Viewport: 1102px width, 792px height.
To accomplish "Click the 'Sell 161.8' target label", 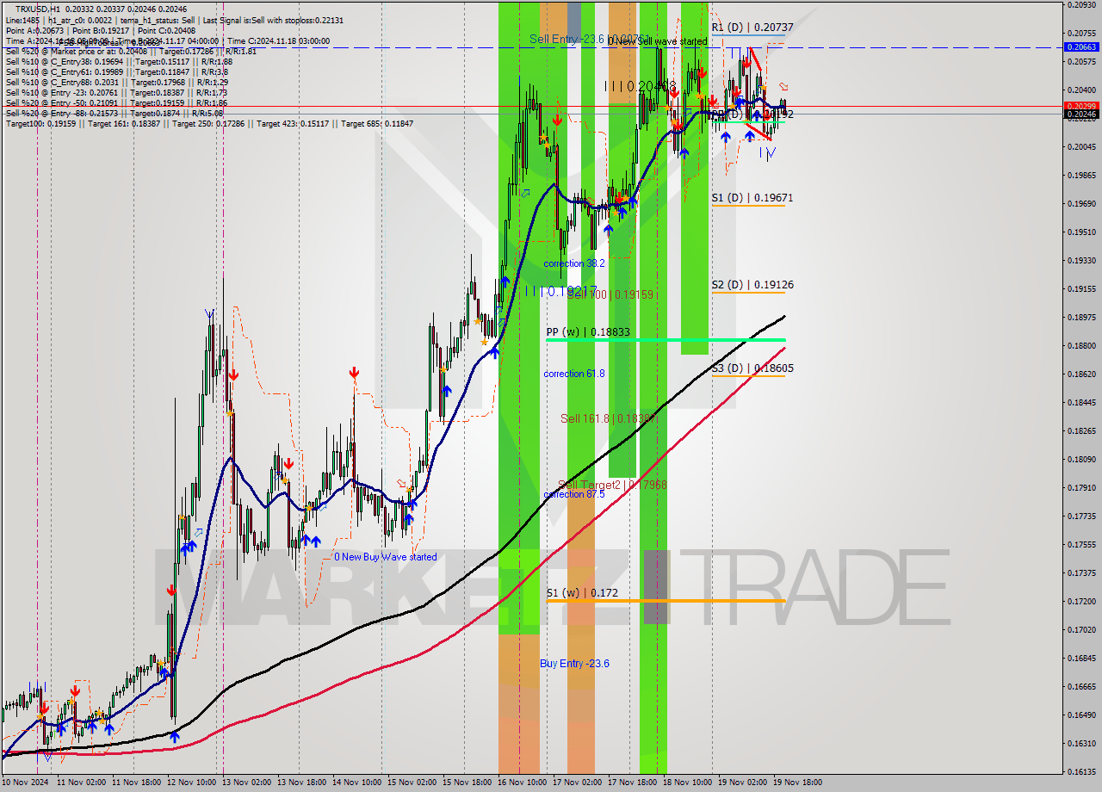I will coord(607,418).
